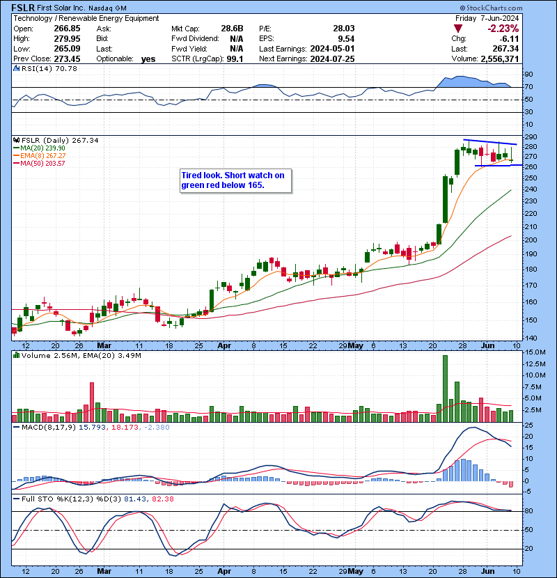Click the red down-triangle change indicator
The image size is (557, 578).
tap(458, 29)
